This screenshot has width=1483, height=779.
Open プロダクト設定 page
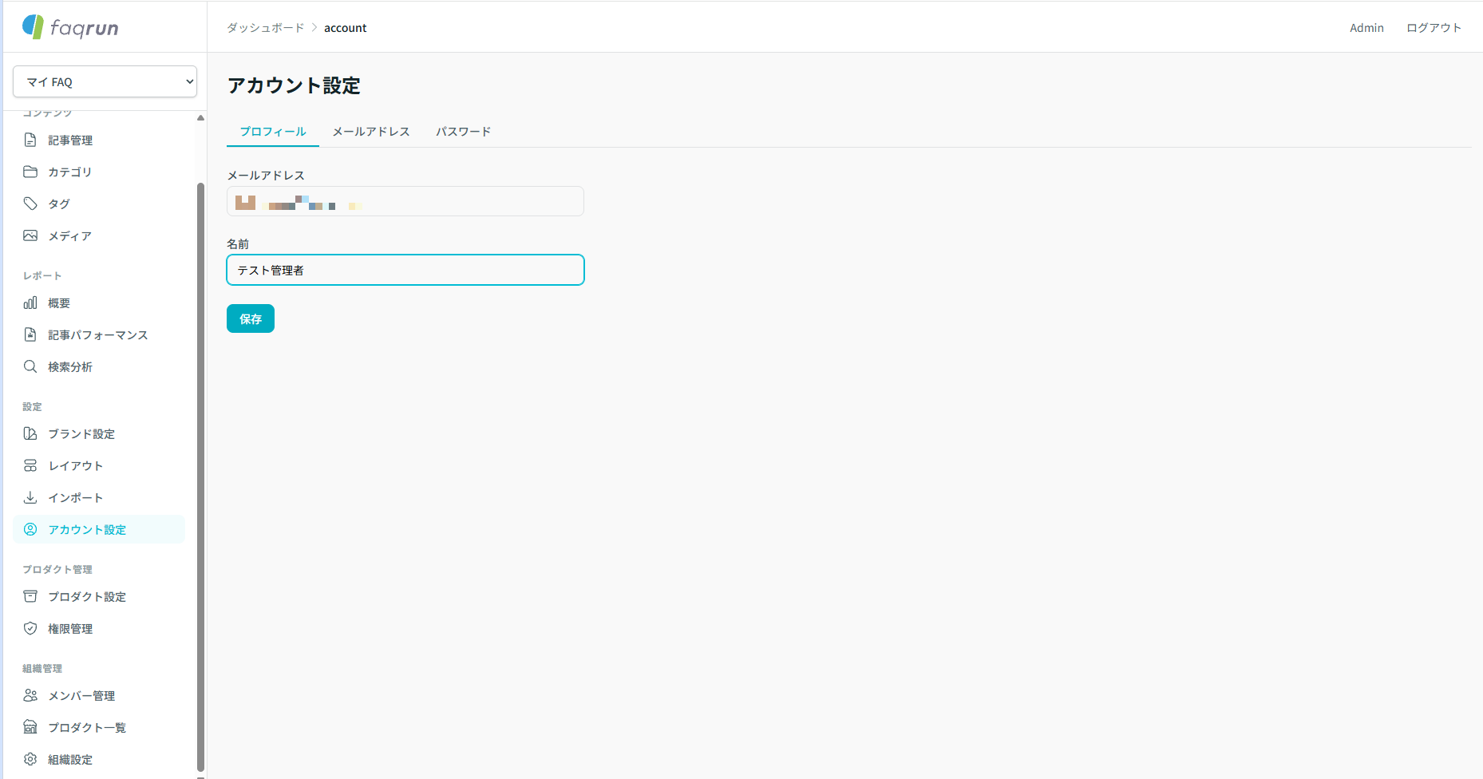tap(99, 596)
